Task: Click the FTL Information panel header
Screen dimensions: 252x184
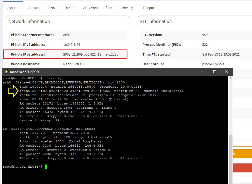Action: click(x=156, y=21)
